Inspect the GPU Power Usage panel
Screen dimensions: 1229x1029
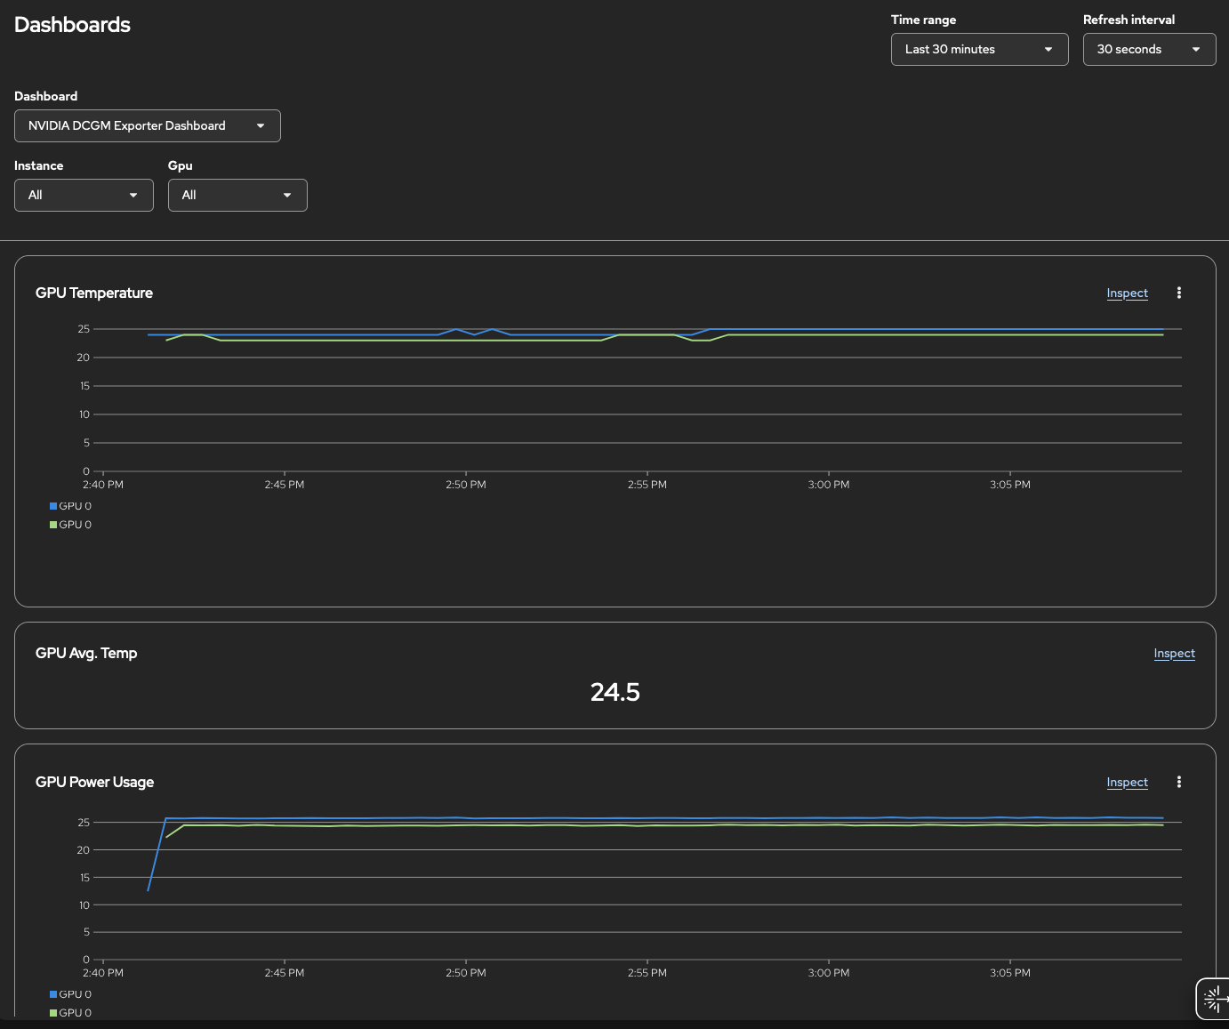1127,783
